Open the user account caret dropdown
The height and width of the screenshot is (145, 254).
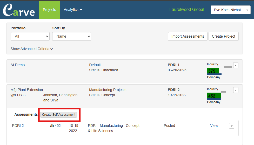click(x=247, y=10)
